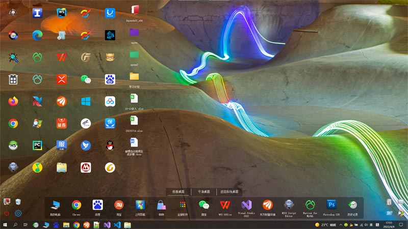Open the bug magnifier desktop icon
This screenshot has height=229, width=408.
pyautogui.click(x=13, y=57)
